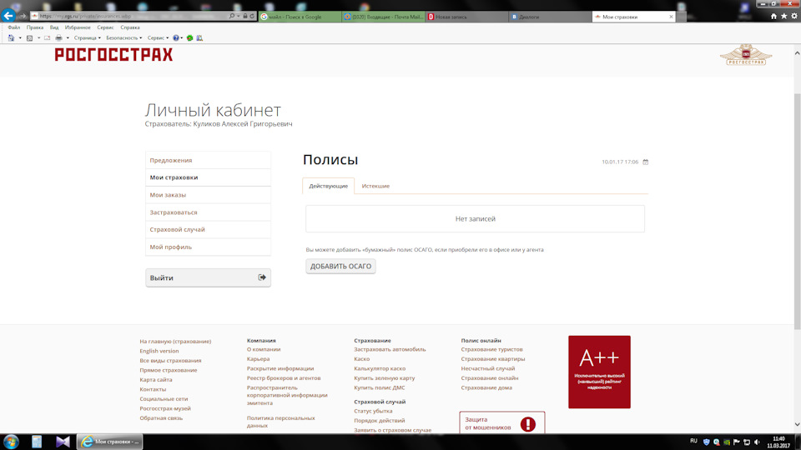
Task: Open the Visual Studio taskbar icon
Action: 63,442
